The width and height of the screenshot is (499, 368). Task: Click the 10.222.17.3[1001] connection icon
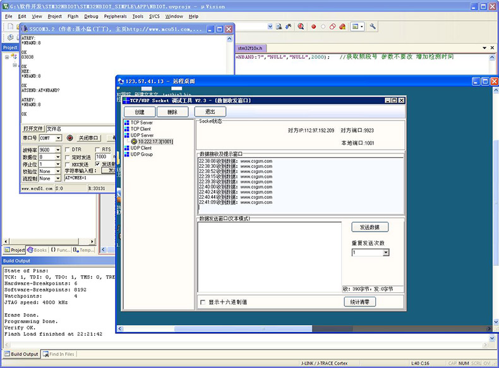134,141
